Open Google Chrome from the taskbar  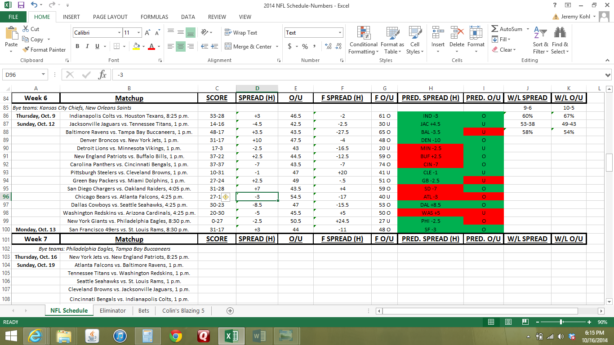(176, 336)
